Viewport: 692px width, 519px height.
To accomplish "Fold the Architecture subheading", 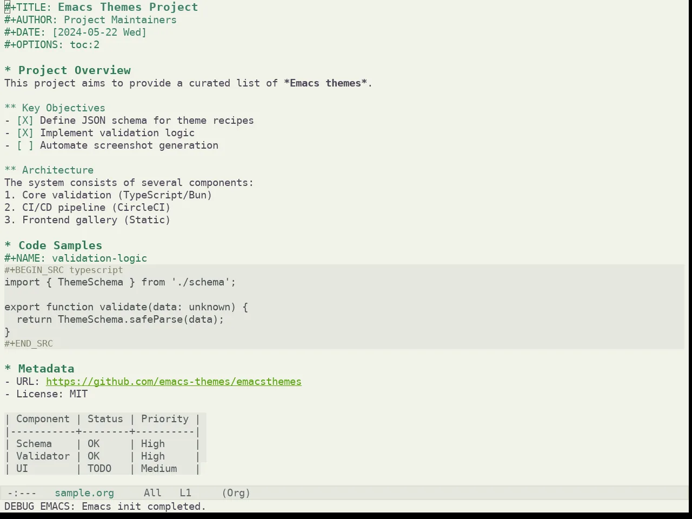I will click(49, 170).
